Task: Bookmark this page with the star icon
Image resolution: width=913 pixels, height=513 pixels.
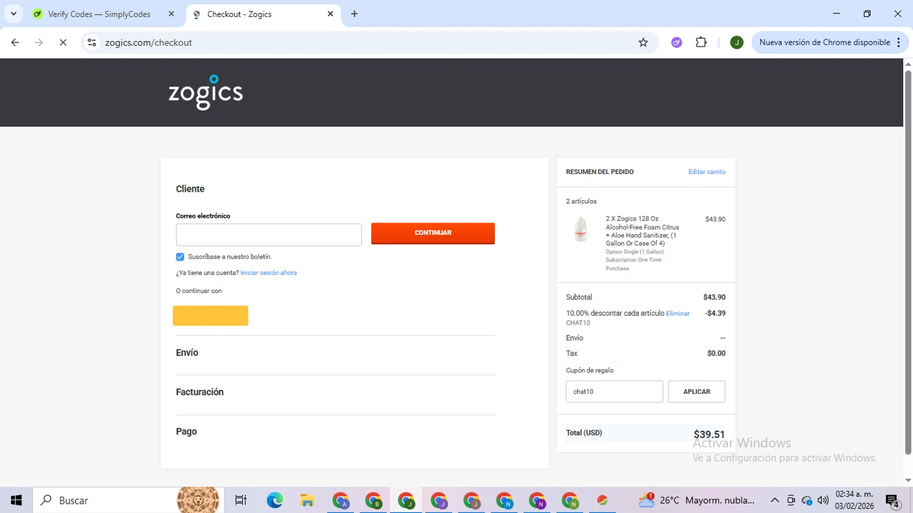Action: (643, 43)
